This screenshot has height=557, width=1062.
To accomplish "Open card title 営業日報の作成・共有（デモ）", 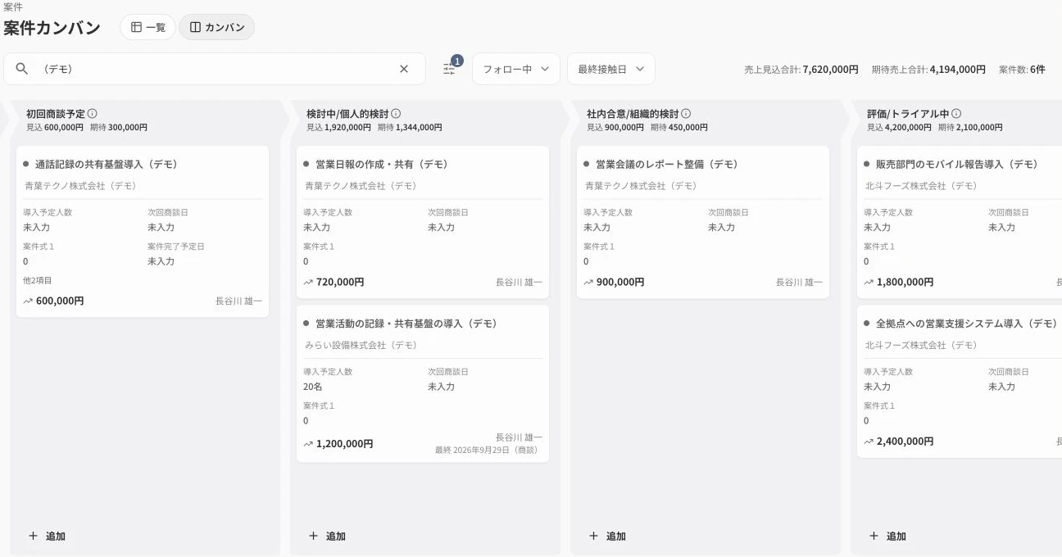I will (382, 164).
